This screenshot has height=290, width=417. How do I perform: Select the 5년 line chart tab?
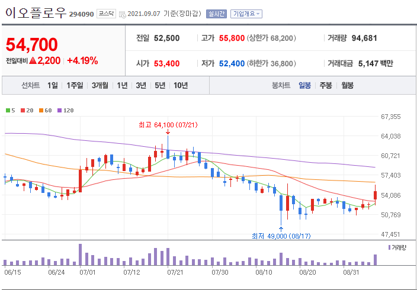160,85
